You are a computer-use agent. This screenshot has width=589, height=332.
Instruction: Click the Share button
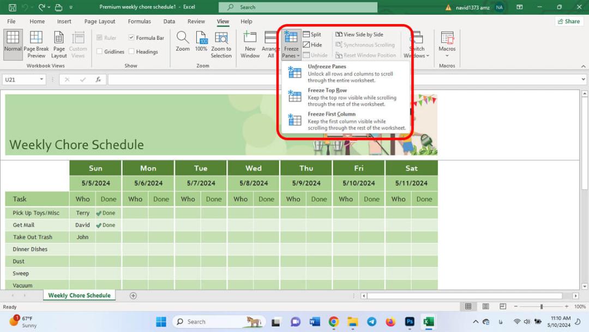(569, 21)
